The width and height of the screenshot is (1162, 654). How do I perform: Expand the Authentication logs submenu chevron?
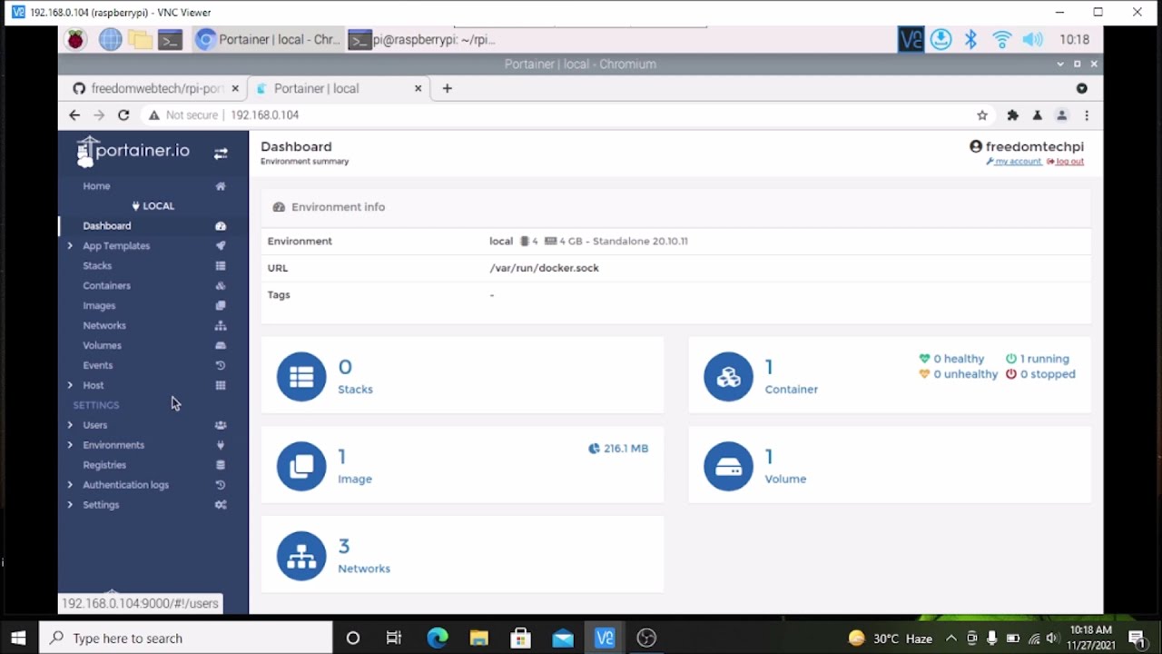click(x=70, y=486)
